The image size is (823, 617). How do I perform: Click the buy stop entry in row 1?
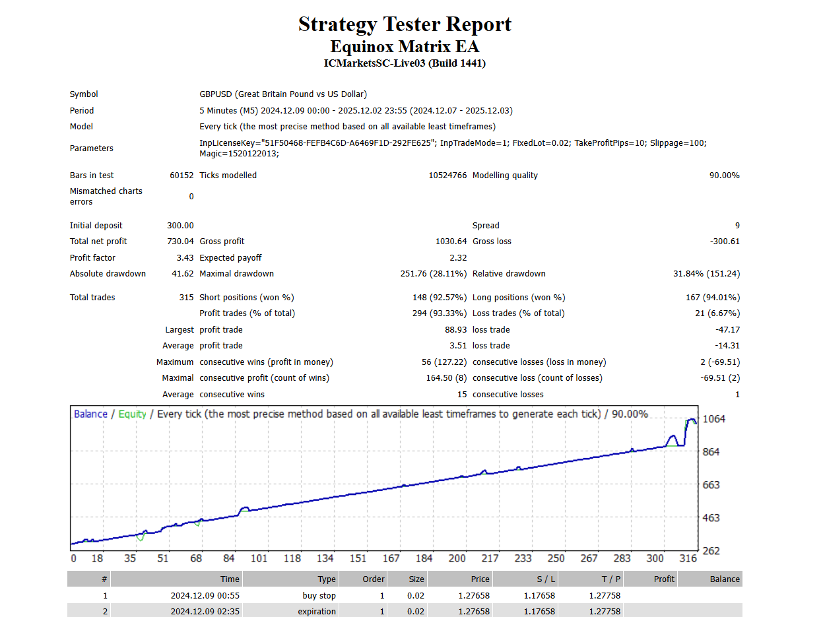pos(319,595)
